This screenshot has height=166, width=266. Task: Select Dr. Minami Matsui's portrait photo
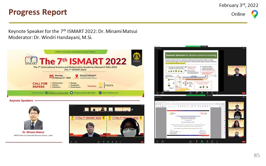pyautogui.click(x=34, y=118)
